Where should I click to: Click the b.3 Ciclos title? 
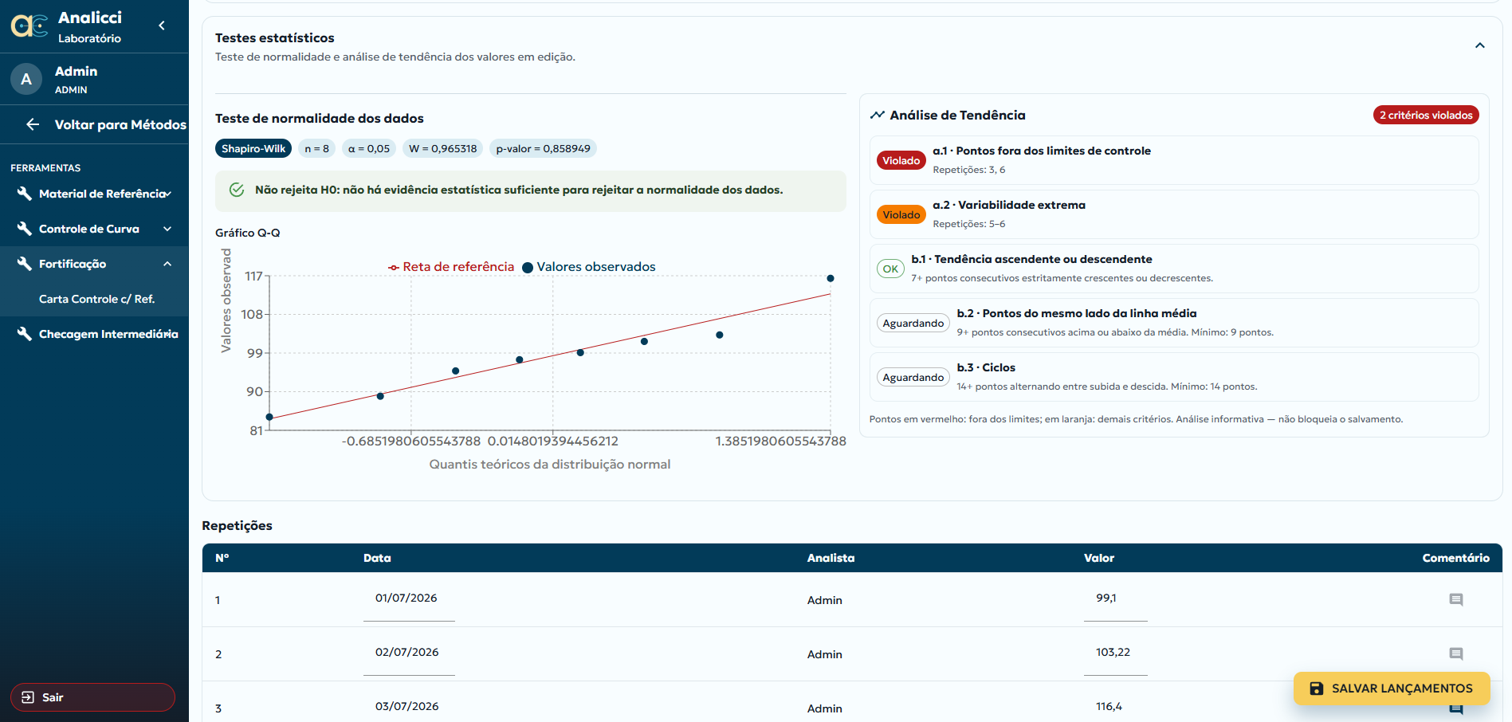point(986,367)
